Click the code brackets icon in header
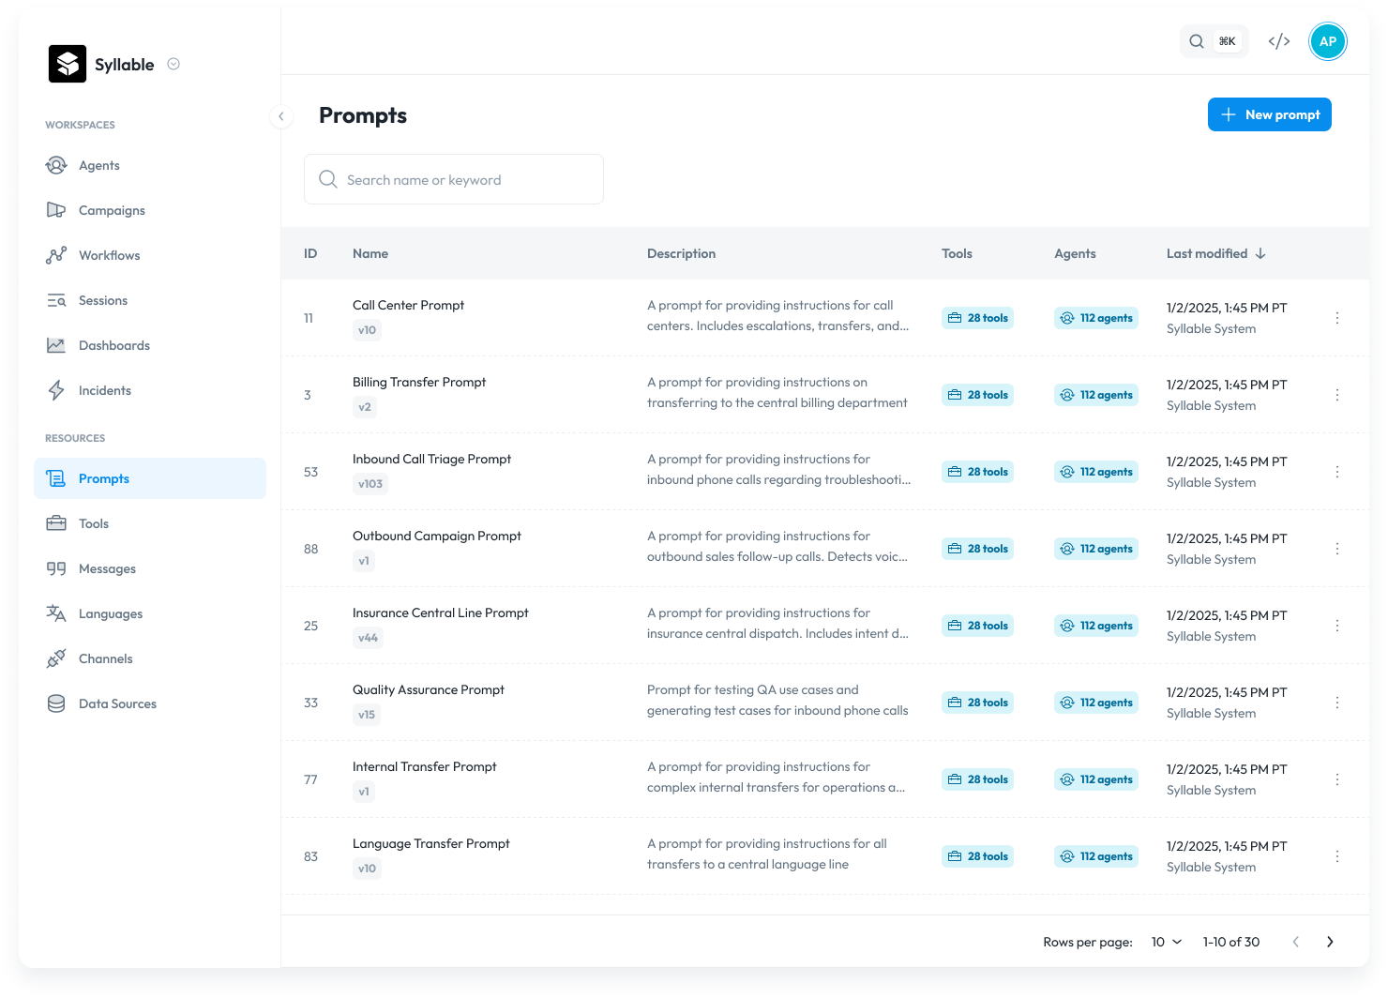Viewport: 1388px width, 998px height. [x=1279, y=41]
